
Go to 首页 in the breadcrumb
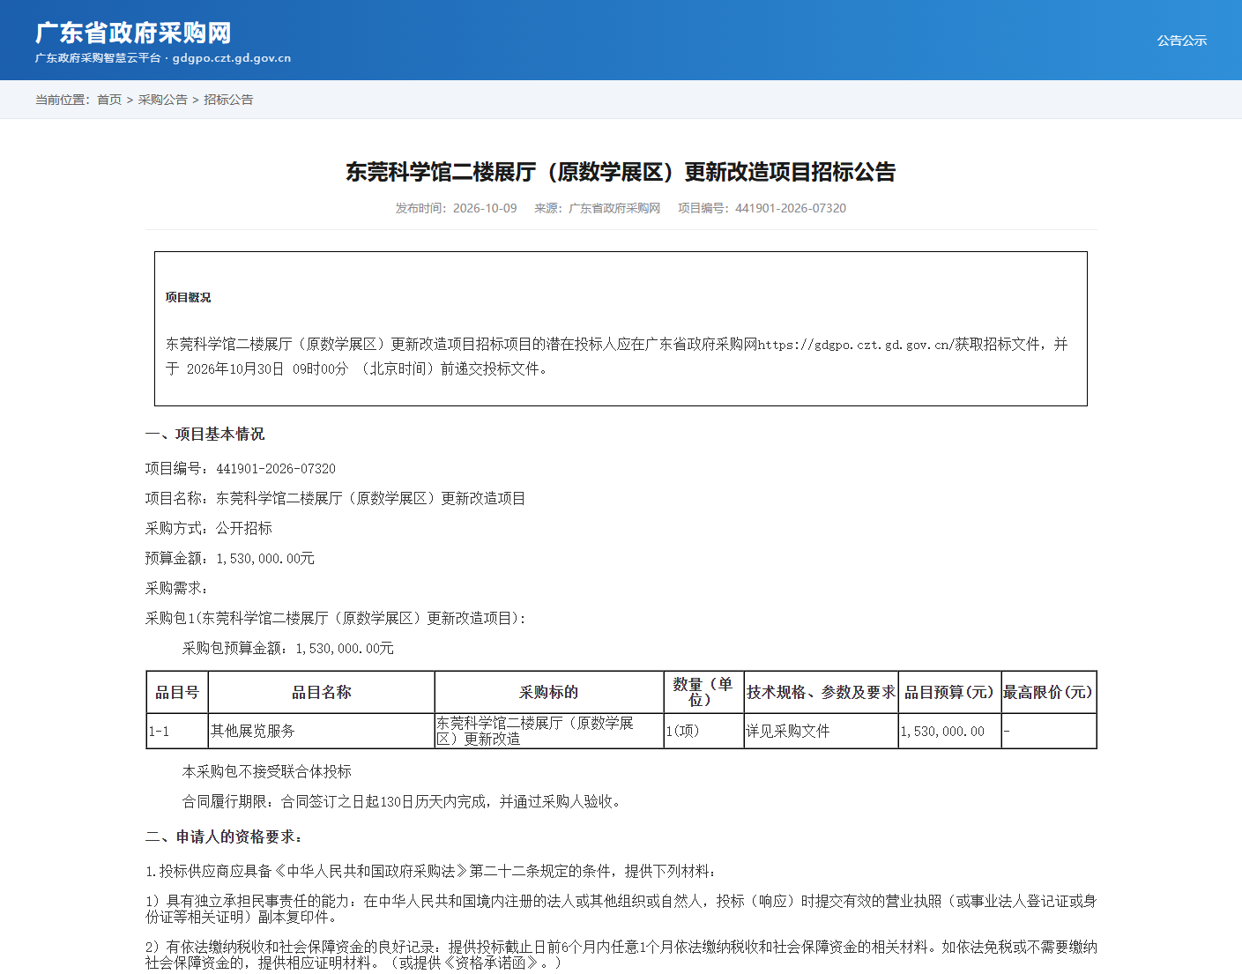click(x=109, y=100)
